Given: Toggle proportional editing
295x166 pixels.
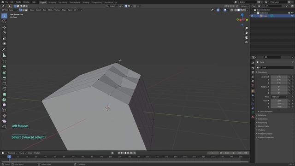Looking at the screenshot, I should click(135, 6).
